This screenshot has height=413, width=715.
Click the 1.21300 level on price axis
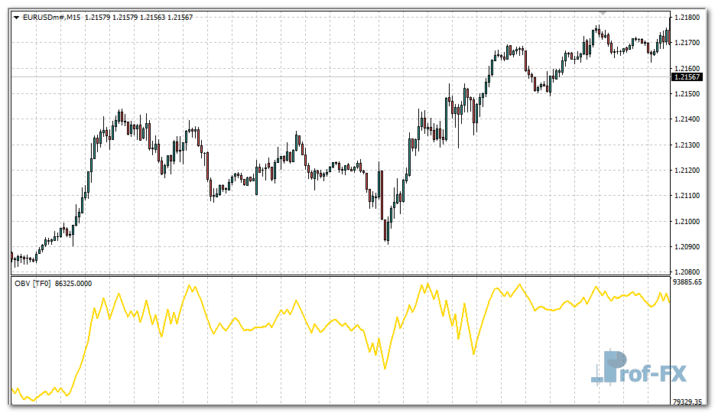[687, 145]
